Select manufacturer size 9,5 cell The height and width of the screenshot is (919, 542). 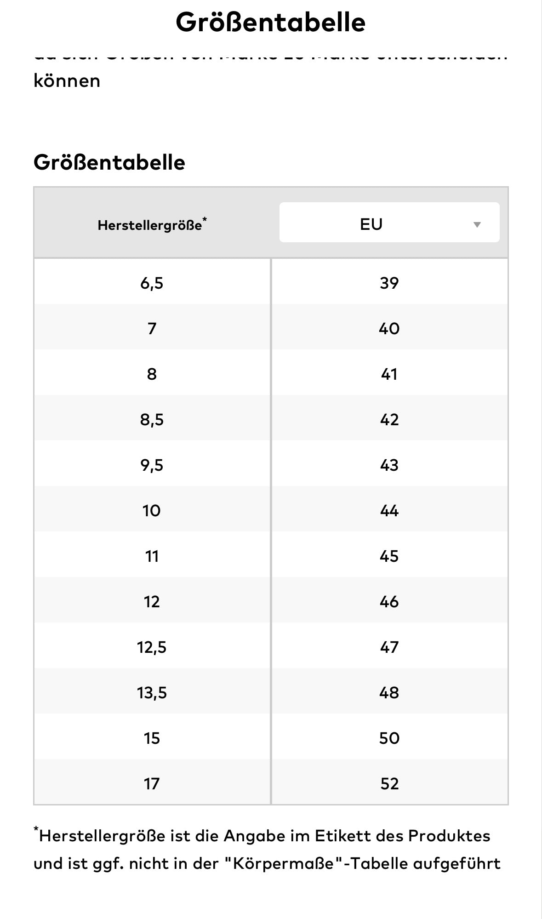152,465
